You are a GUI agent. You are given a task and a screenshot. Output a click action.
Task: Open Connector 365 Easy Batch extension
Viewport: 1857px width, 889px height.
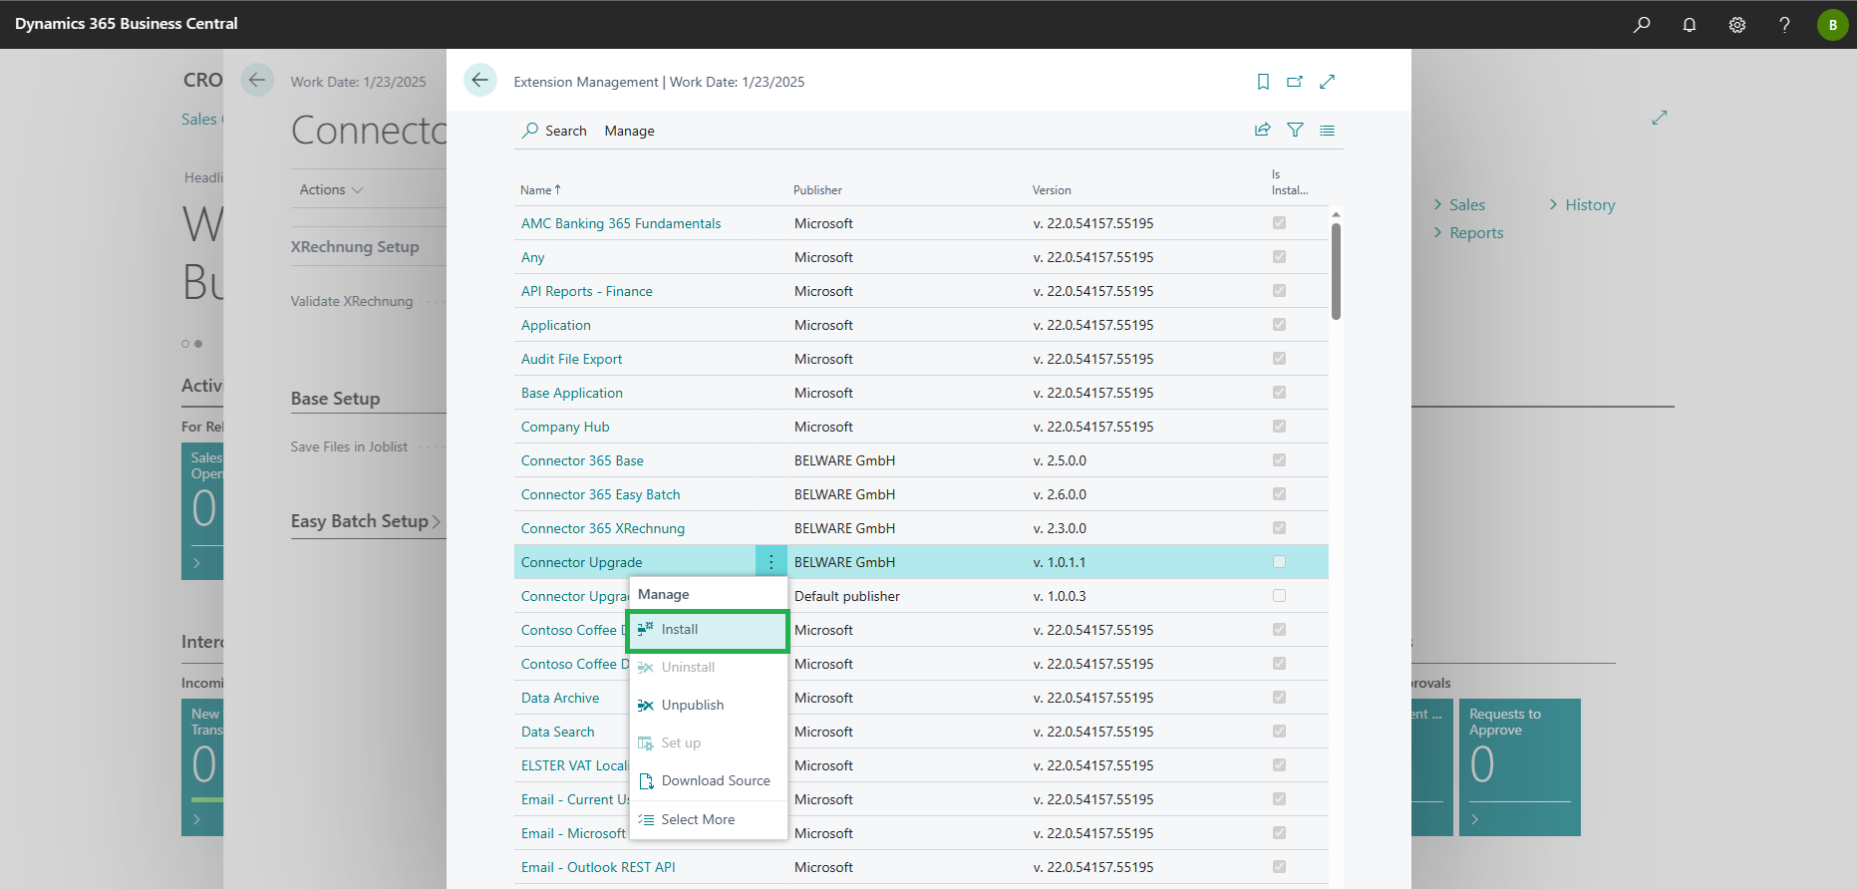601,495
